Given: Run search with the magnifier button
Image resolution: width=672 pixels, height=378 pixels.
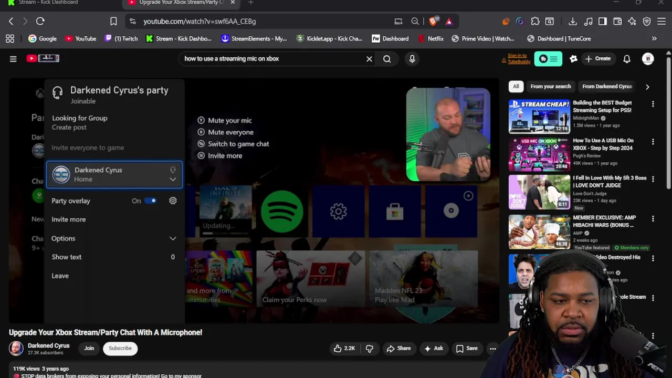Looking at the screenshot, I should point(387,59).
